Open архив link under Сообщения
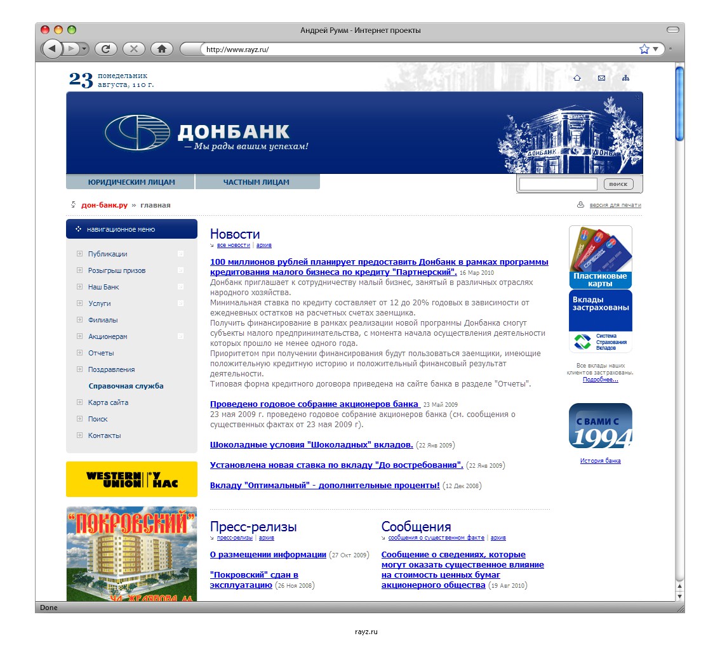720x650 pixels. (x=498, y=538)
